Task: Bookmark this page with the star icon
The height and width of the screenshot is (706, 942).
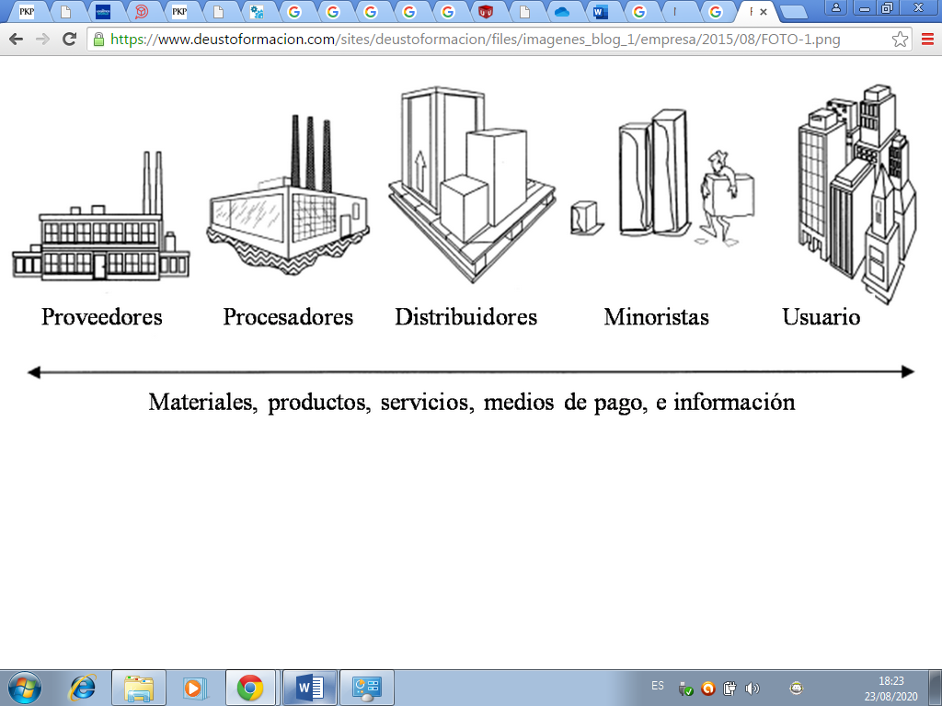Action: 900,40
